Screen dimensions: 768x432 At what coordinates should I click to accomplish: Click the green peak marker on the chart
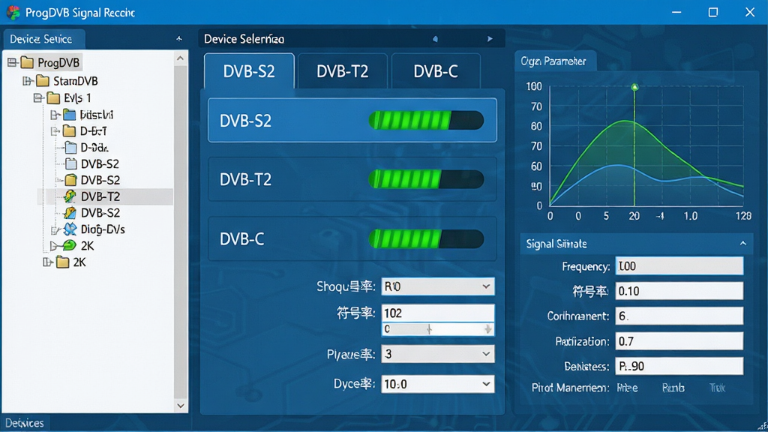(x=634, y=87)
